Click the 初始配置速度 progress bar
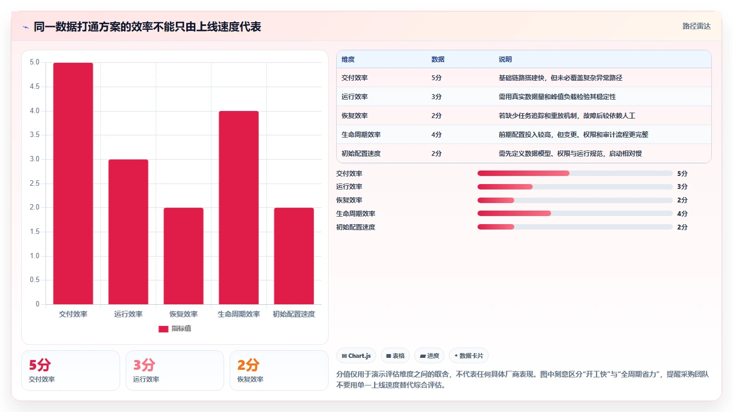 point(575,227)
